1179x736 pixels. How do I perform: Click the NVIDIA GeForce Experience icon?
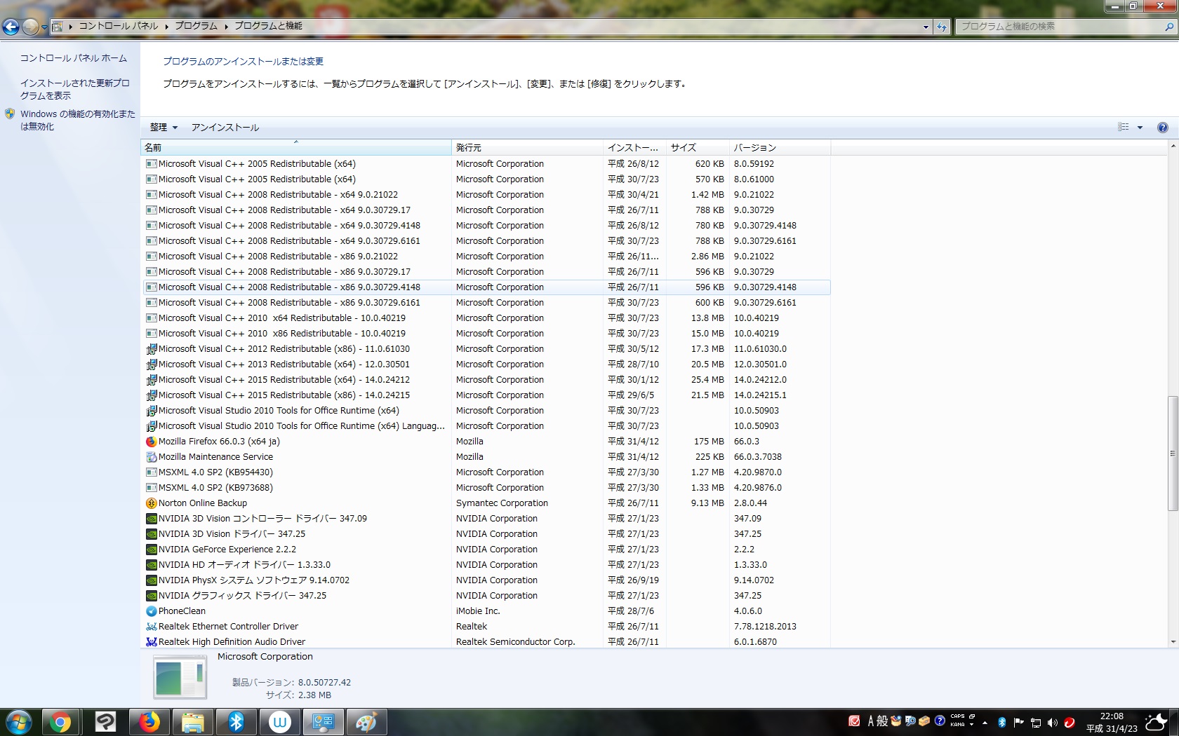(x=151, y=550)
